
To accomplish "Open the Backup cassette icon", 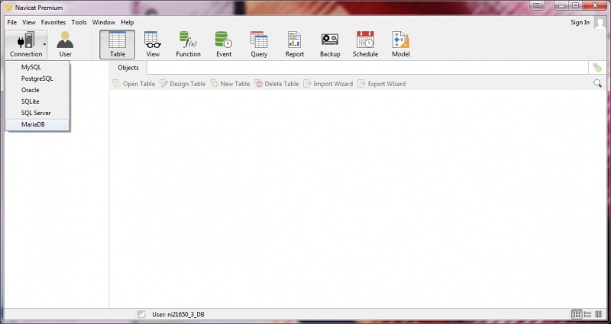I will pyautogui.click(x=330, y=44).
